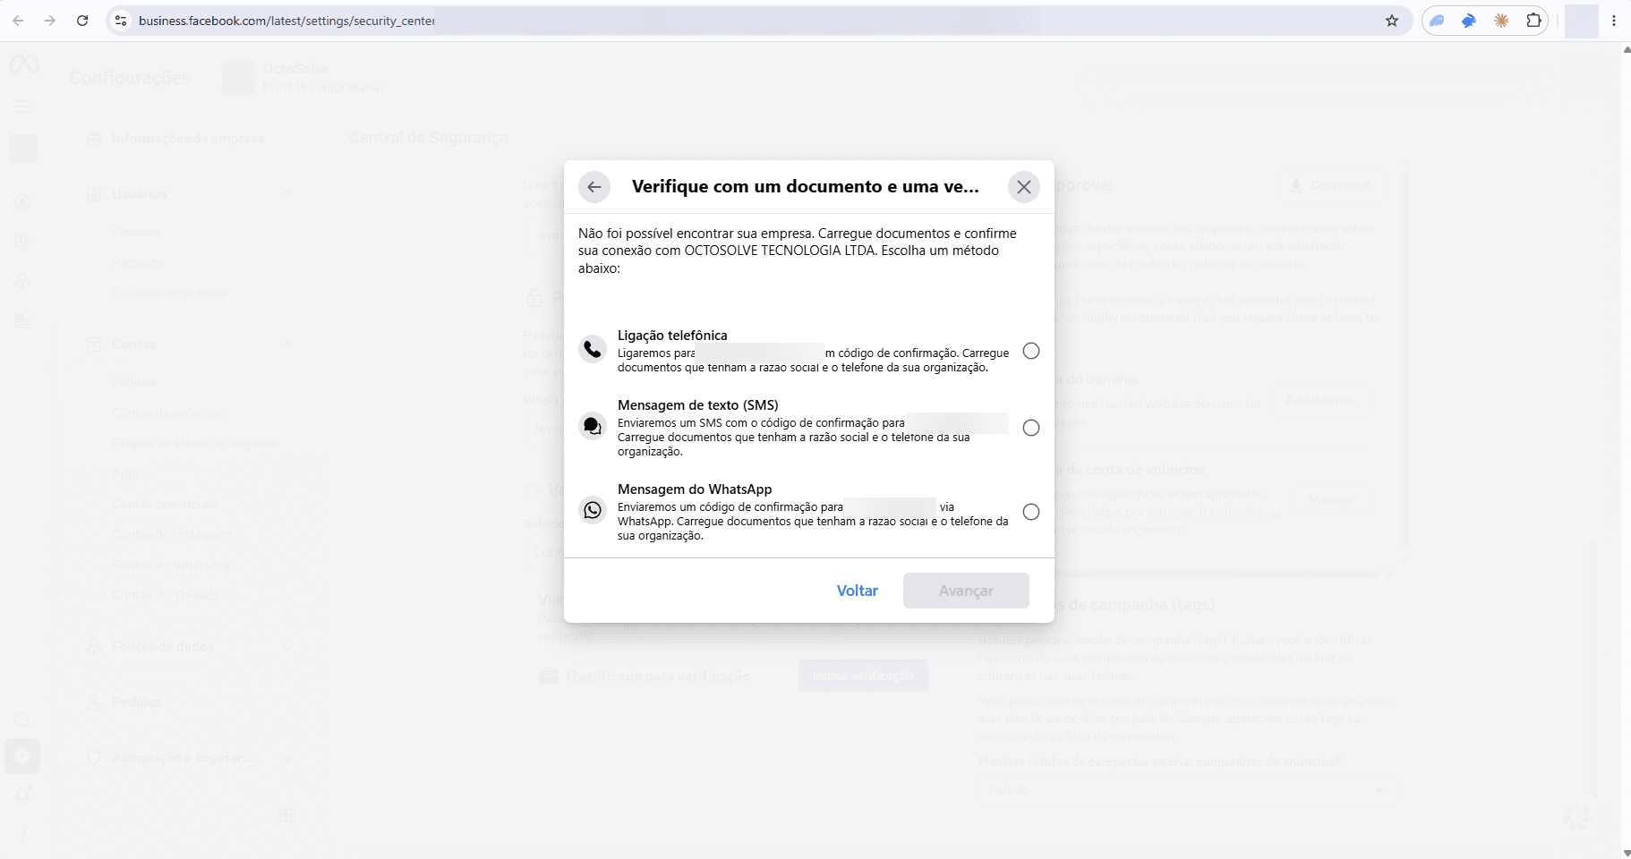The height and width of the screenshot is (859, 1631).
Task: Collapse the Contas section chevron
Action: coord(287,344)
